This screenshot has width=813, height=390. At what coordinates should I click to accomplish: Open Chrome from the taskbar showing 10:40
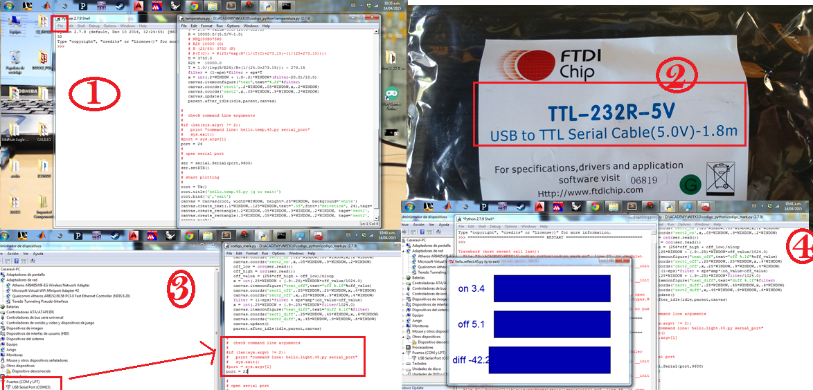pyautogui.click(x=189, y=235)
